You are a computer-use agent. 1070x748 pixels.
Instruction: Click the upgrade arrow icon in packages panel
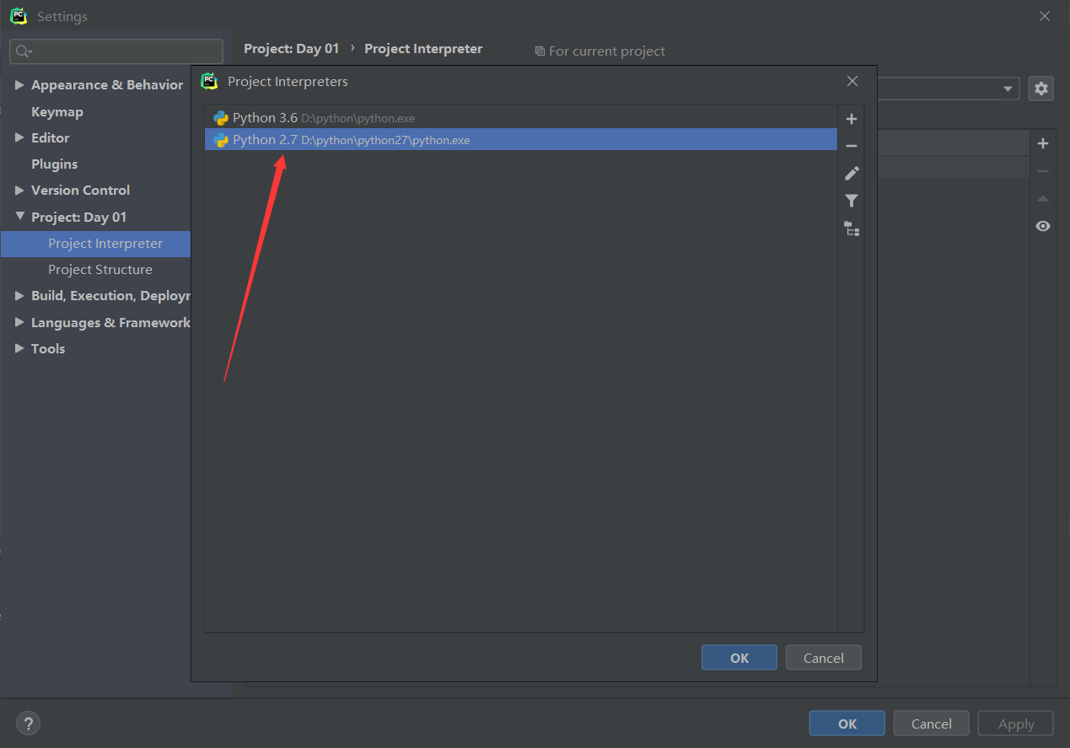click(1043, 199)
